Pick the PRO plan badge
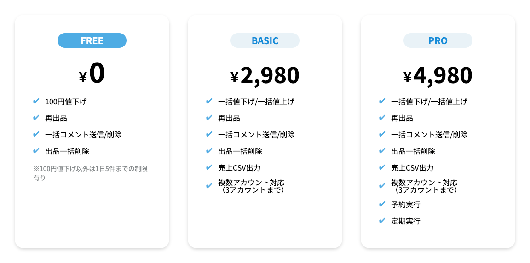 [x=438, y=40]
